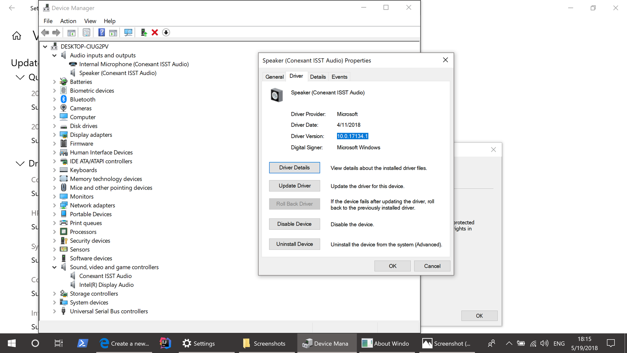The height and width of the screenshot is (353, 627).
Task: Expand the Batteries category
Action: coord(54,82)
